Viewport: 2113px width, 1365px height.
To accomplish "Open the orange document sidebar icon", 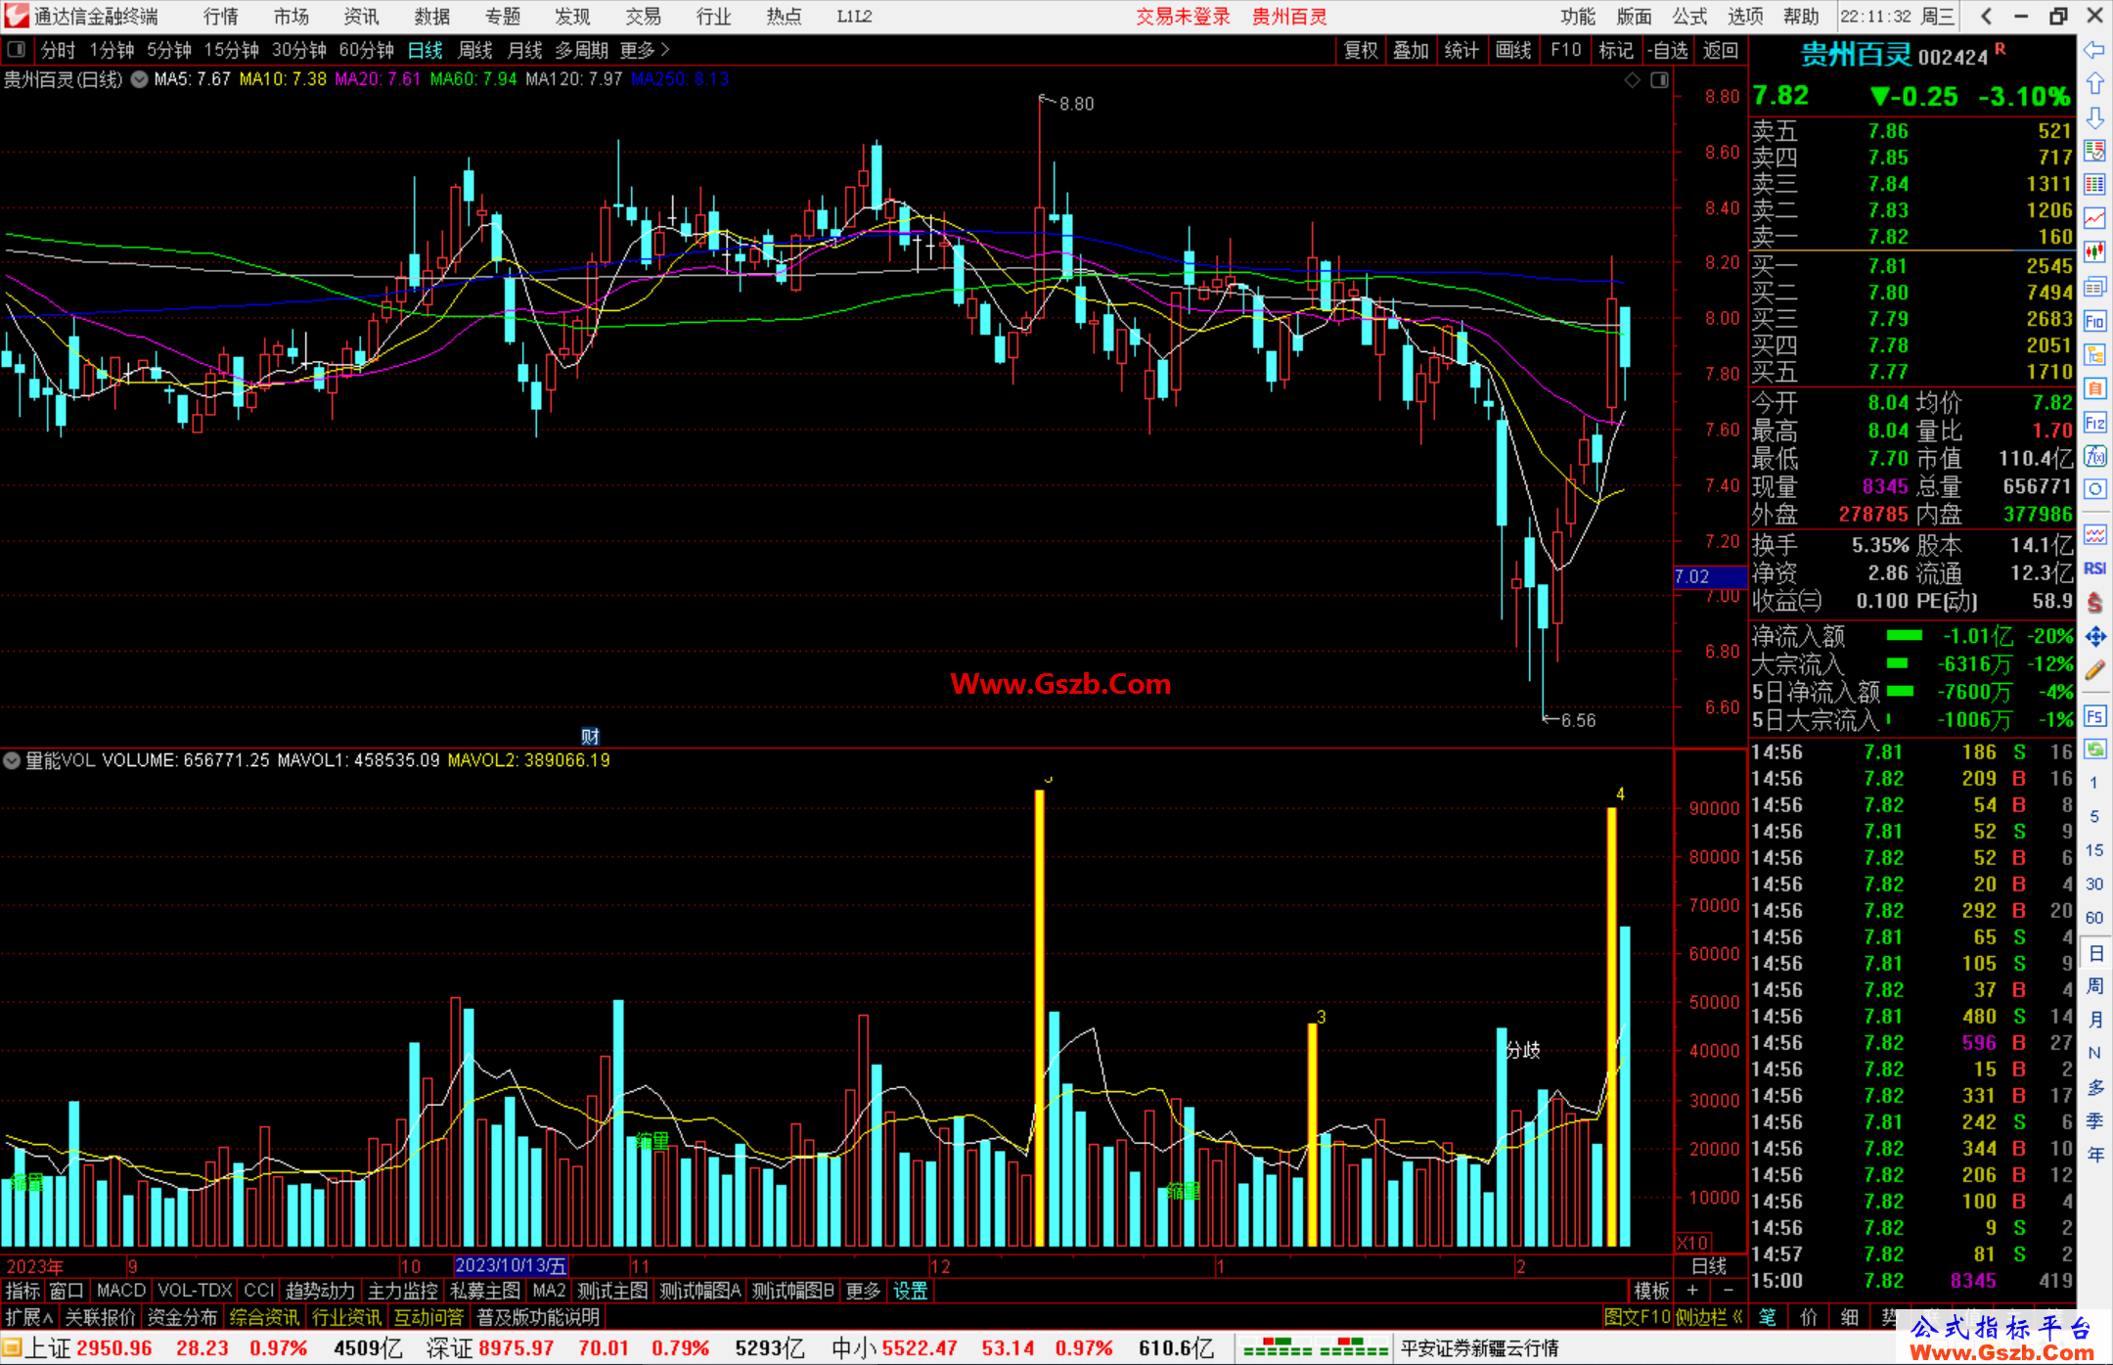I will pyautogui.click(x=2094, y=388).
